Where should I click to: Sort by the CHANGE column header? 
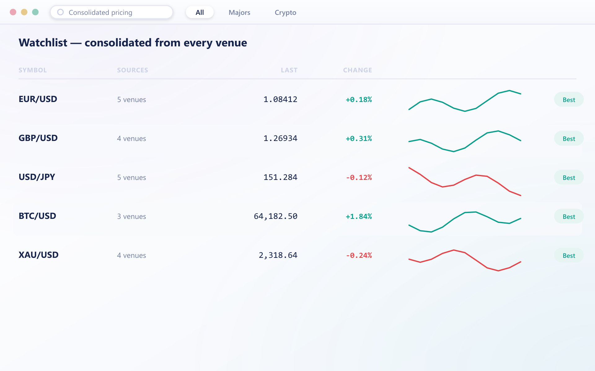357,70
